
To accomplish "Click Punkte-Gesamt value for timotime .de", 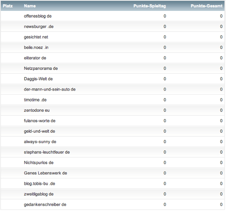I will [x=221, y=100].
